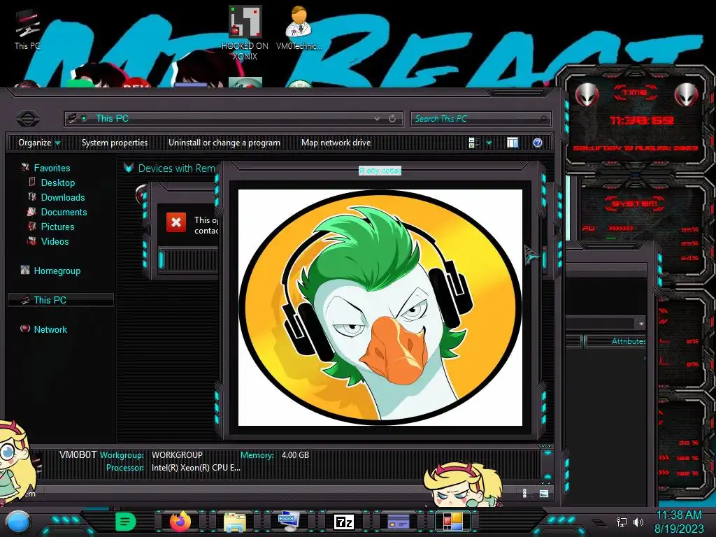Click the red X error icon
716x537 pixels.
(x=176, y=222)
